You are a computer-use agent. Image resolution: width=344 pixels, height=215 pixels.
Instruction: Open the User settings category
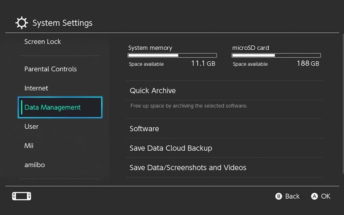pos(31,127)
